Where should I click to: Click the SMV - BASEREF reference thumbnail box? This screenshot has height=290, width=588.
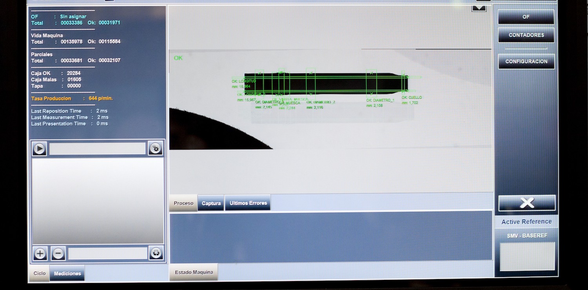point(527,256)
